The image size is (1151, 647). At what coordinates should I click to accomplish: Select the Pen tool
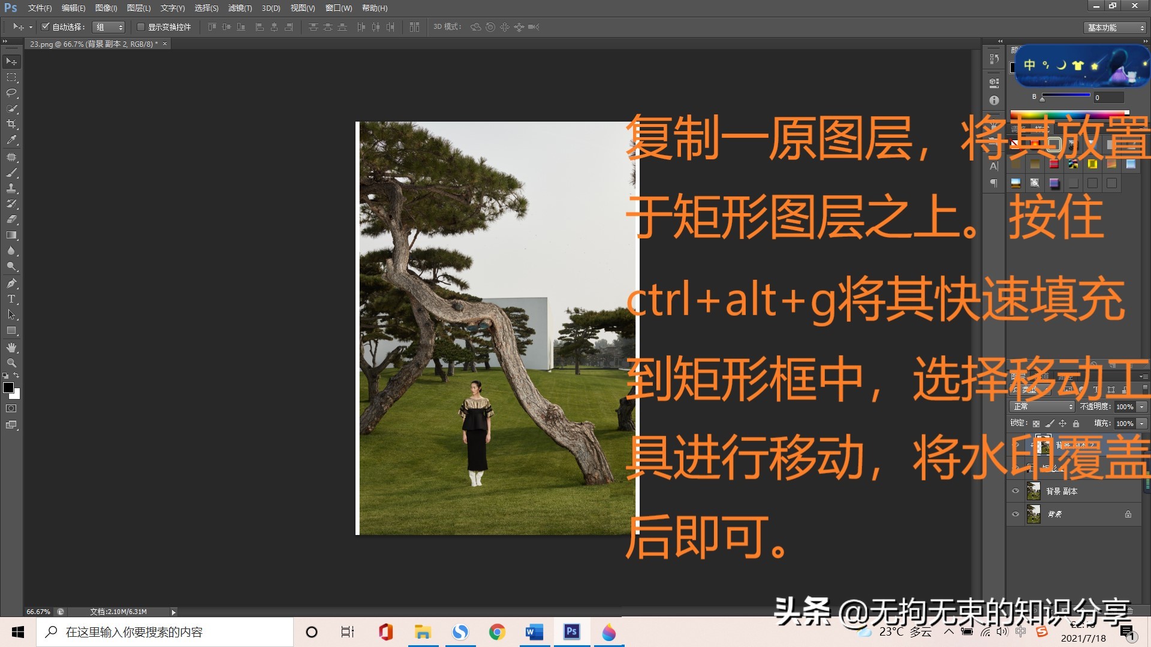tap(11, 285)
